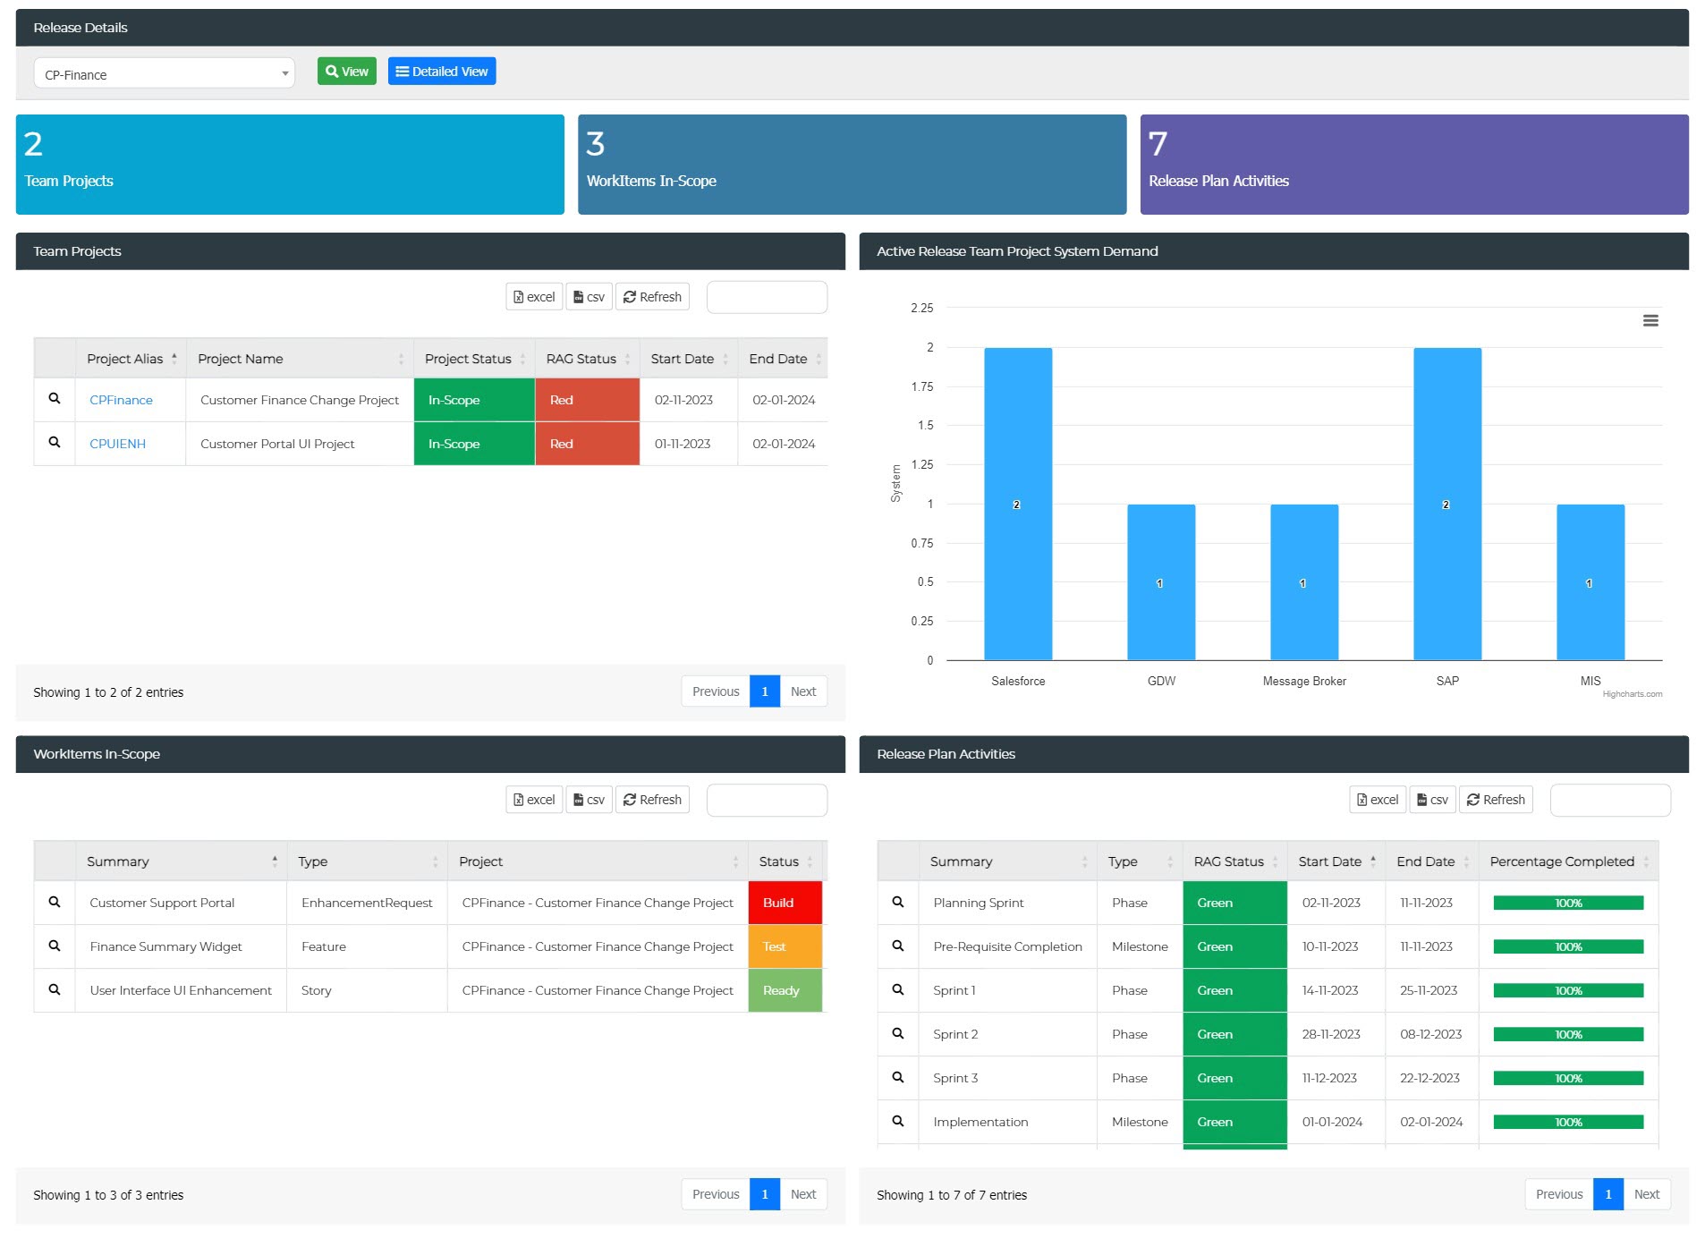Sort Team Projects by Project Name

pos(300,359)
